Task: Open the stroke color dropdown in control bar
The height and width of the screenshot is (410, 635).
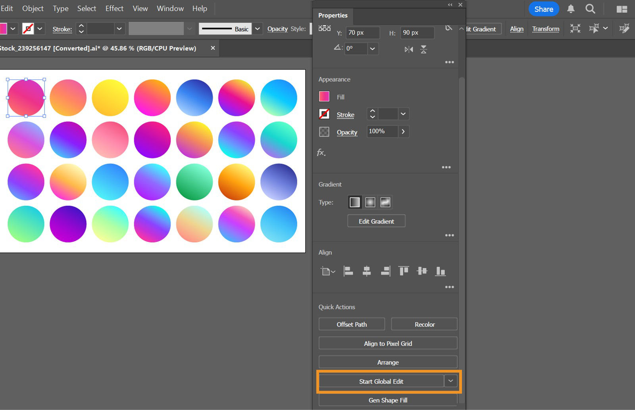Action: 40,29
